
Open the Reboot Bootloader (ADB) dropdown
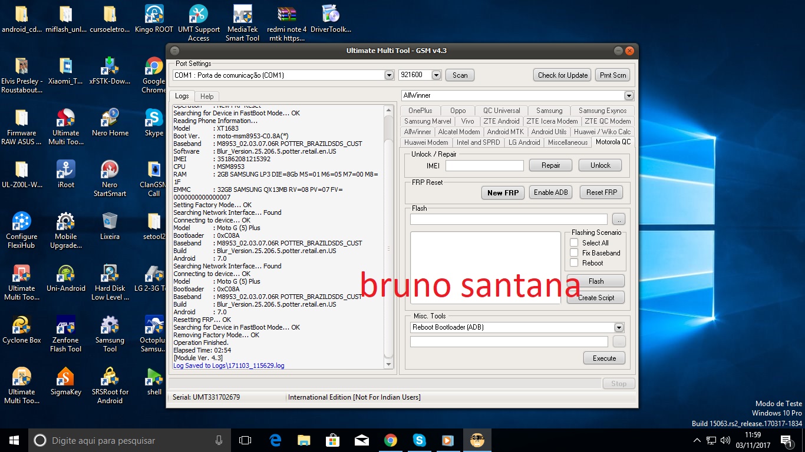pyautogui.click(x=619, y=327)
